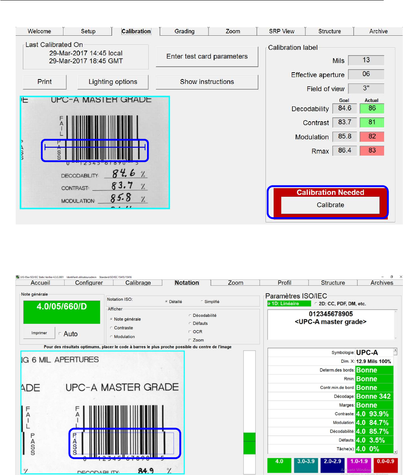Viewport: 403px width, 475px height.
Task: Click the Decodability goal value 84.6
Action: (x=344, y=108)
